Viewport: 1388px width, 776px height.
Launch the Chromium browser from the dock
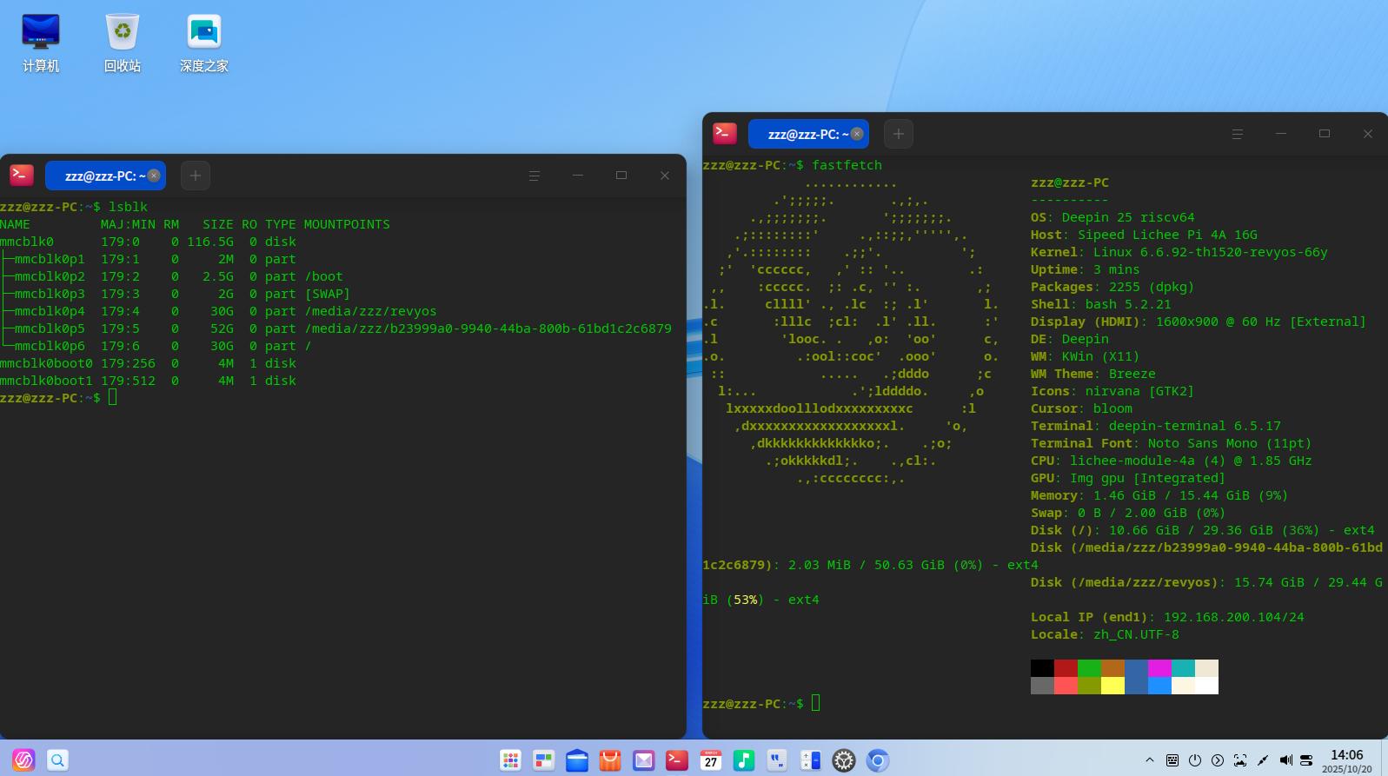877,760
